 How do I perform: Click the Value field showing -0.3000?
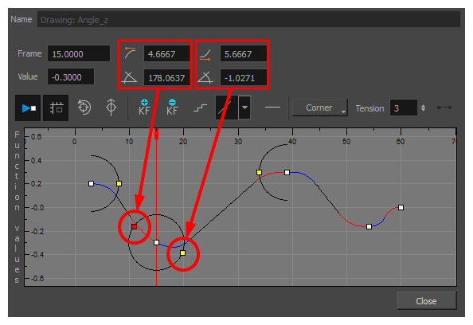(x=71, y=77)
